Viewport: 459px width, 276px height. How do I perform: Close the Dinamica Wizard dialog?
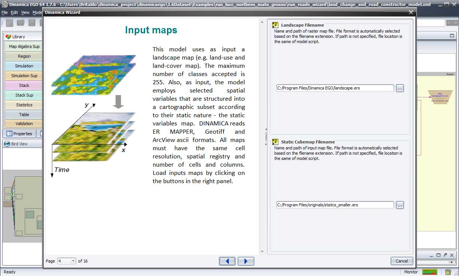(x=411, y=12)
